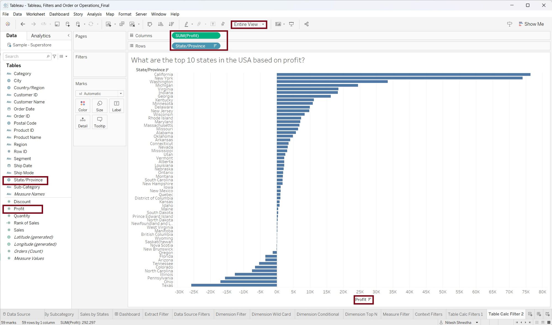Toggle the Profit axis sort icon
Screen dimensions: 552x325
(370, 300)
